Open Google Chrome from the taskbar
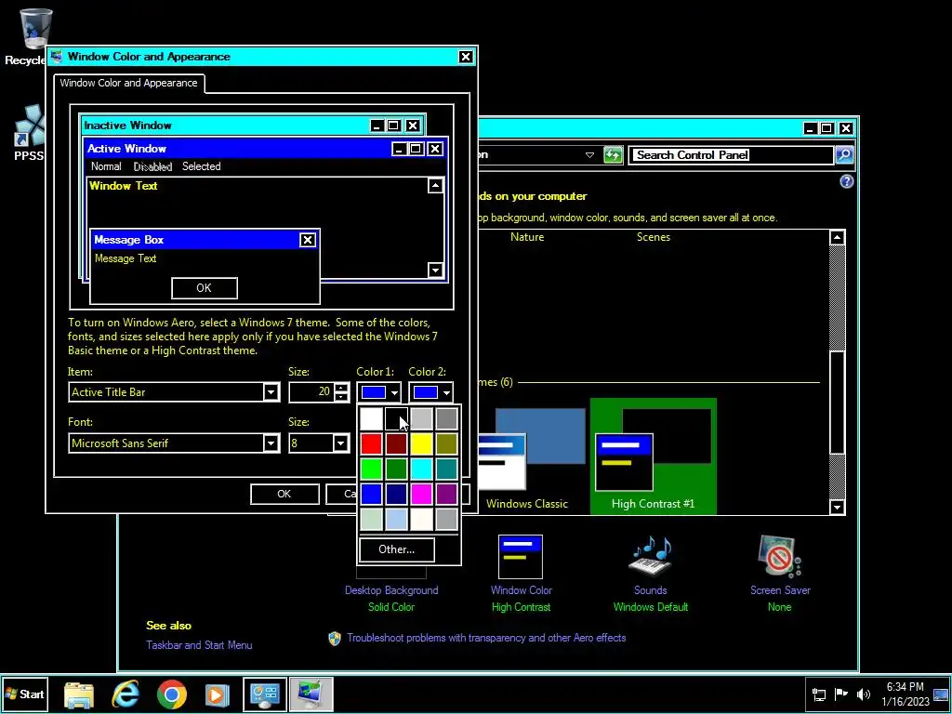 click(x=172, y=694)
